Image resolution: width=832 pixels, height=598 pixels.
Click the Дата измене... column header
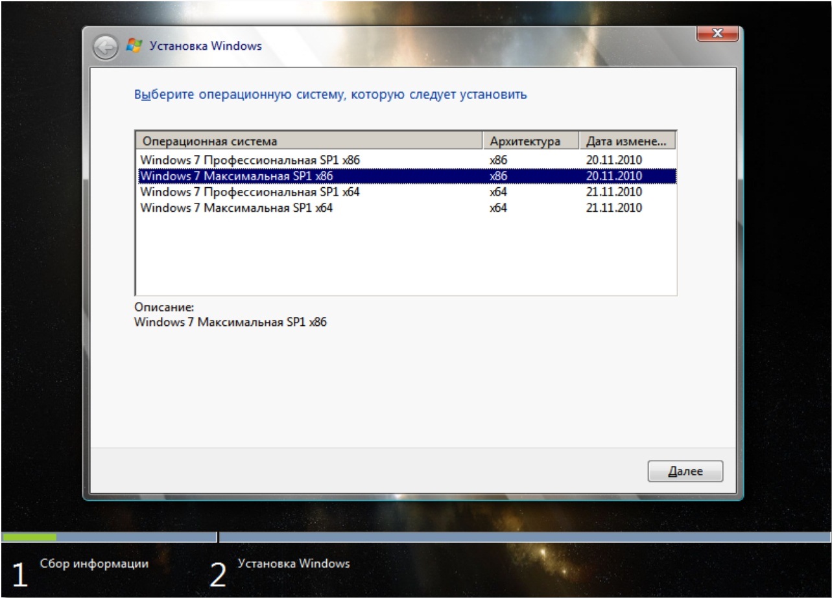click(626, 141)
